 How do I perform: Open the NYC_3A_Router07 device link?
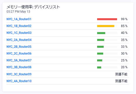pos(19,60)
